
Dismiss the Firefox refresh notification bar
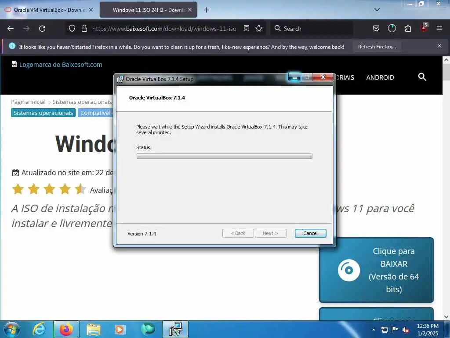439,46
